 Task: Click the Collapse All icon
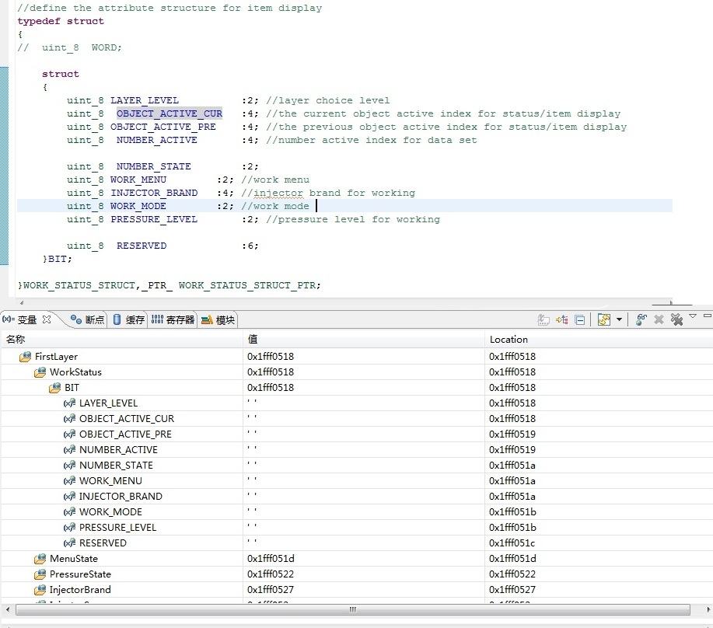coord(579,319)
